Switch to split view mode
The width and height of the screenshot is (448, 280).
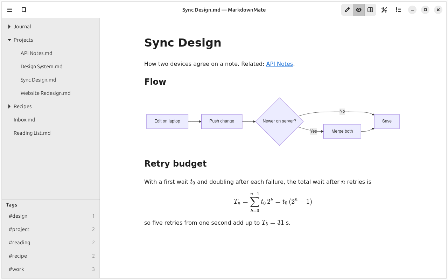pyautogui.click(x=370, y=10)
